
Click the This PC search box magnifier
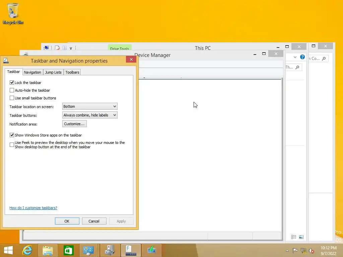pos(297,67)
